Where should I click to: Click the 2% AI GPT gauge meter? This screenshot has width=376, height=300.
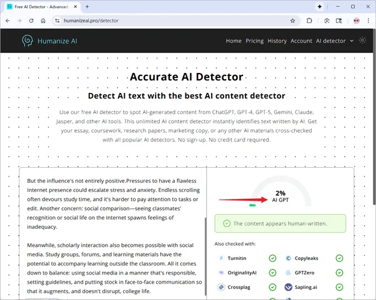click(280, 192)
